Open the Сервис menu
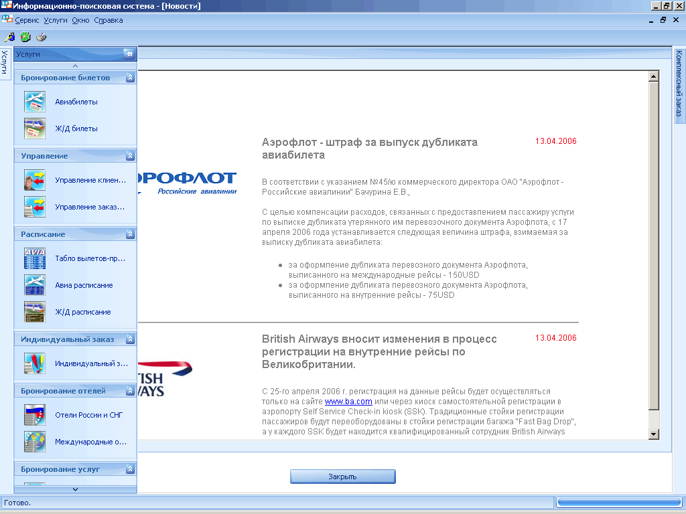 pyautogui.click(x=27, y=20)
